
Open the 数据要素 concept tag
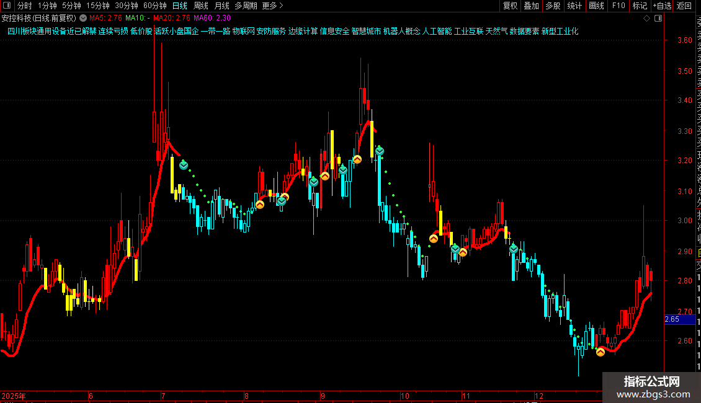(524, 31)
